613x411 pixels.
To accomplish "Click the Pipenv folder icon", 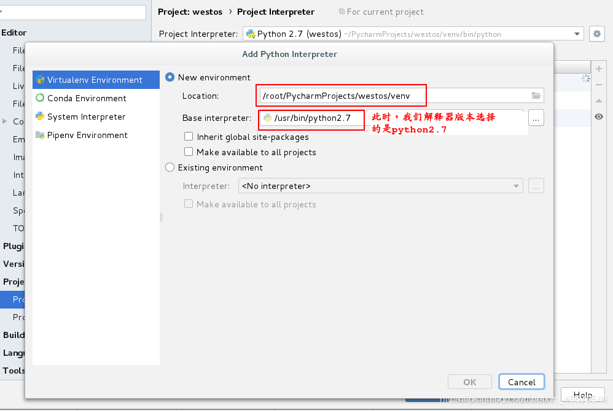I will coord(40,135).
